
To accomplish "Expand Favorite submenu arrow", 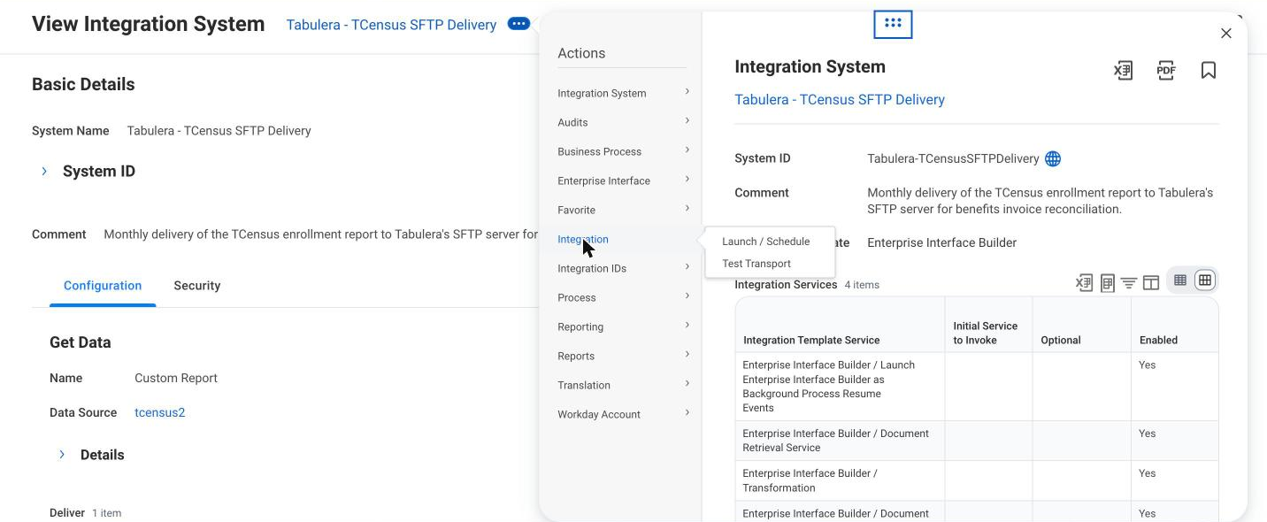I will click(687, 209).
